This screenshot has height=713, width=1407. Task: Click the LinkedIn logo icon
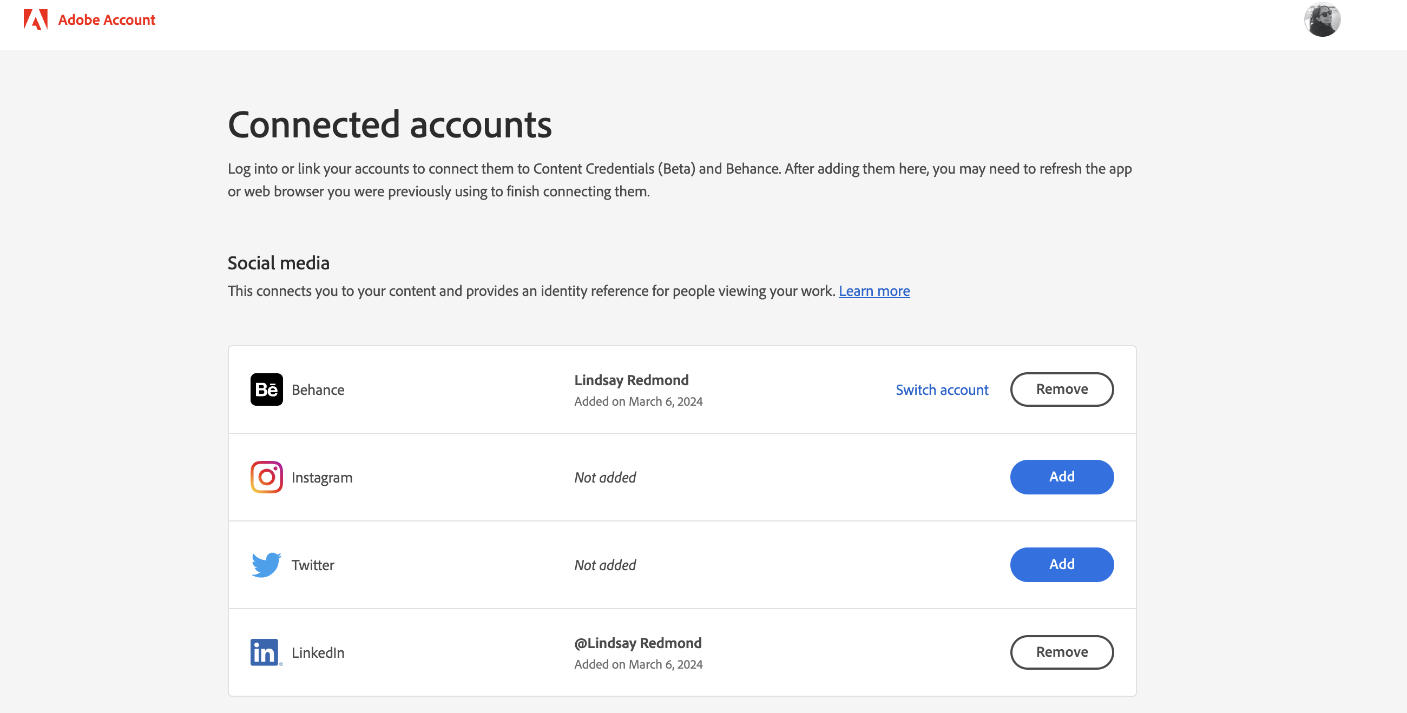pyautogui.click(x=267, y=652)
